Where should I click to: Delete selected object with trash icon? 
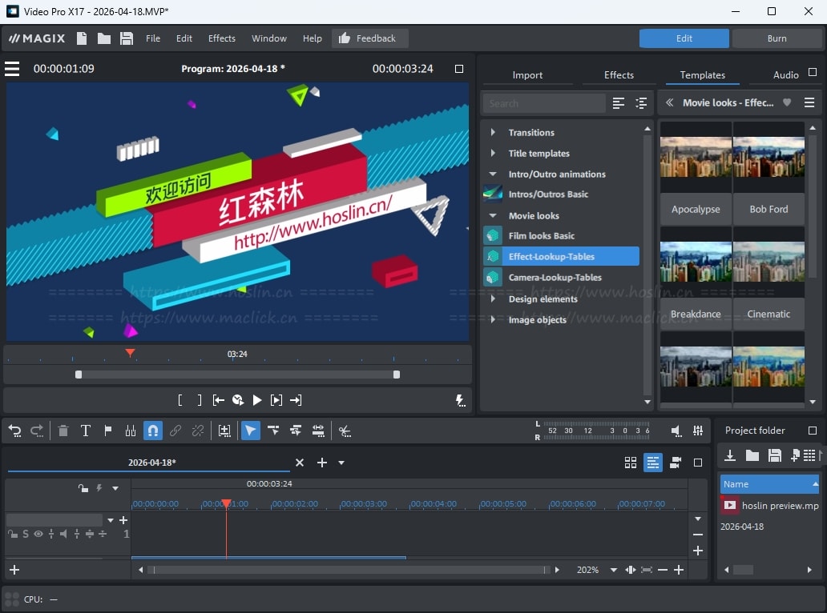(63, 431)
